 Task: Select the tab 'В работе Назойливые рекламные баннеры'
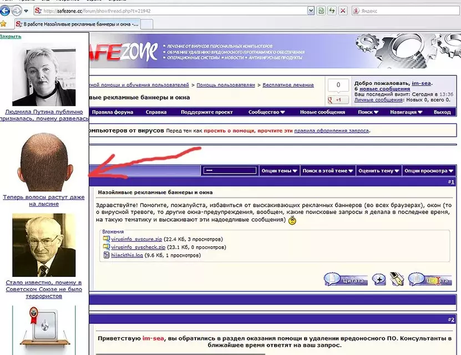point(78,24)
